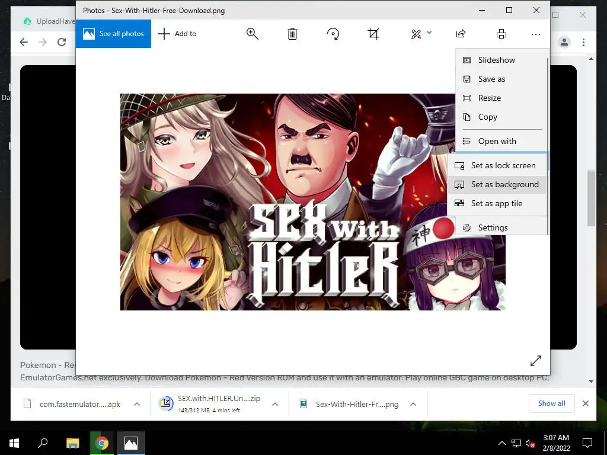This screenshot has height=455, width=607.
Task: Select the crop tool icon
Action: 373,34
